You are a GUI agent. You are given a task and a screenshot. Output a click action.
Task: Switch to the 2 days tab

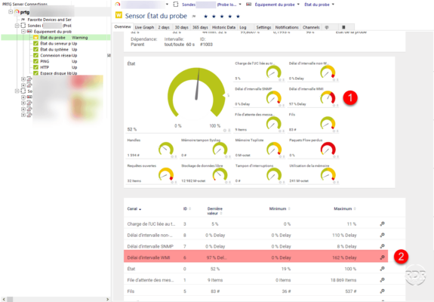tap(164, 27)
